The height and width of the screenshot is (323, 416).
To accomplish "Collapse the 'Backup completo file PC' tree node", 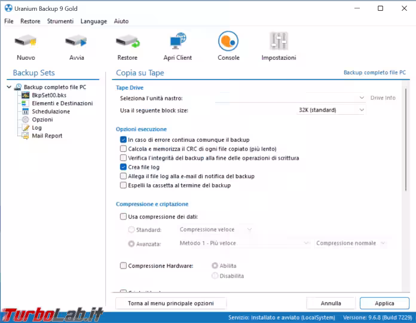I will coord(9,87).
